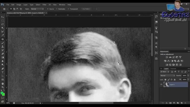Select the Horizontal Type tool

3,73
